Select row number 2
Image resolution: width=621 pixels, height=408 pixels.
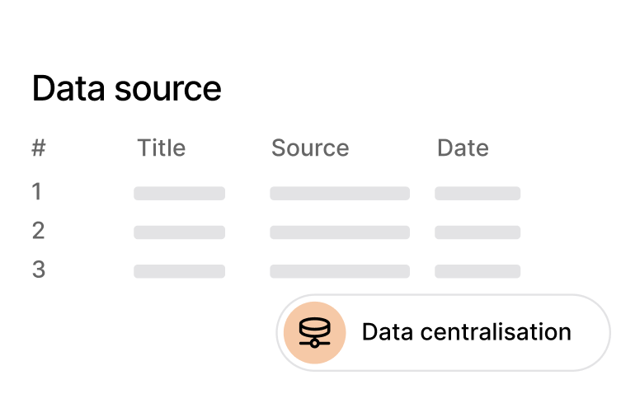pyautogui.click(x=38, y=231)
